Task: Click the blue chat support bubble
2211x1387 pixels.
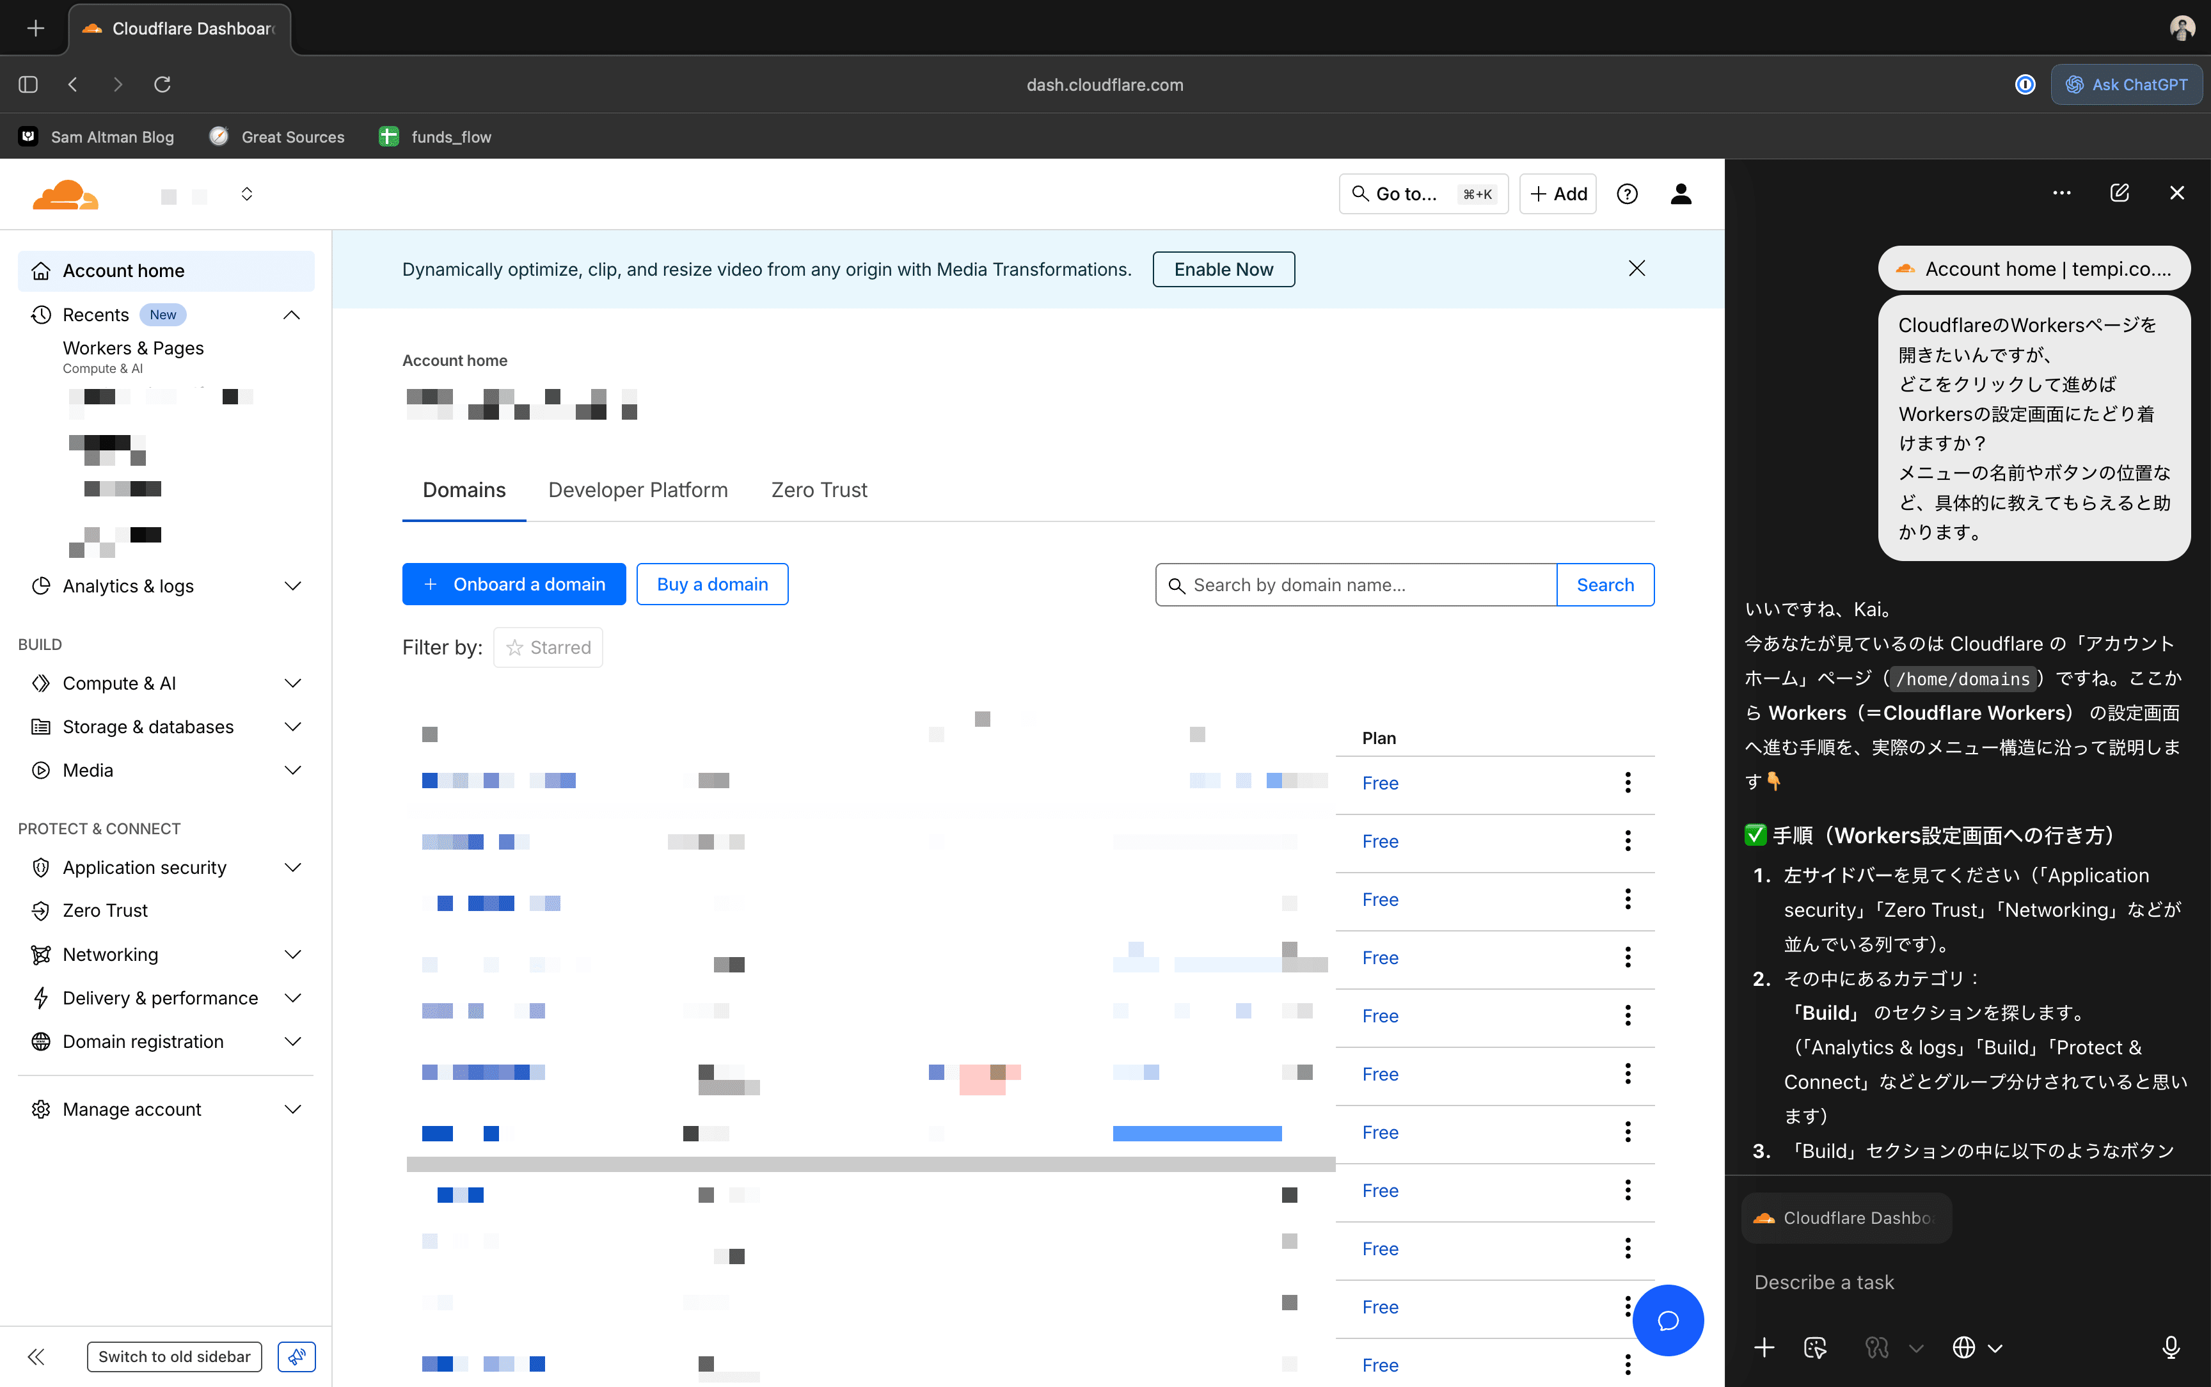Action: pos(1667,1320)
